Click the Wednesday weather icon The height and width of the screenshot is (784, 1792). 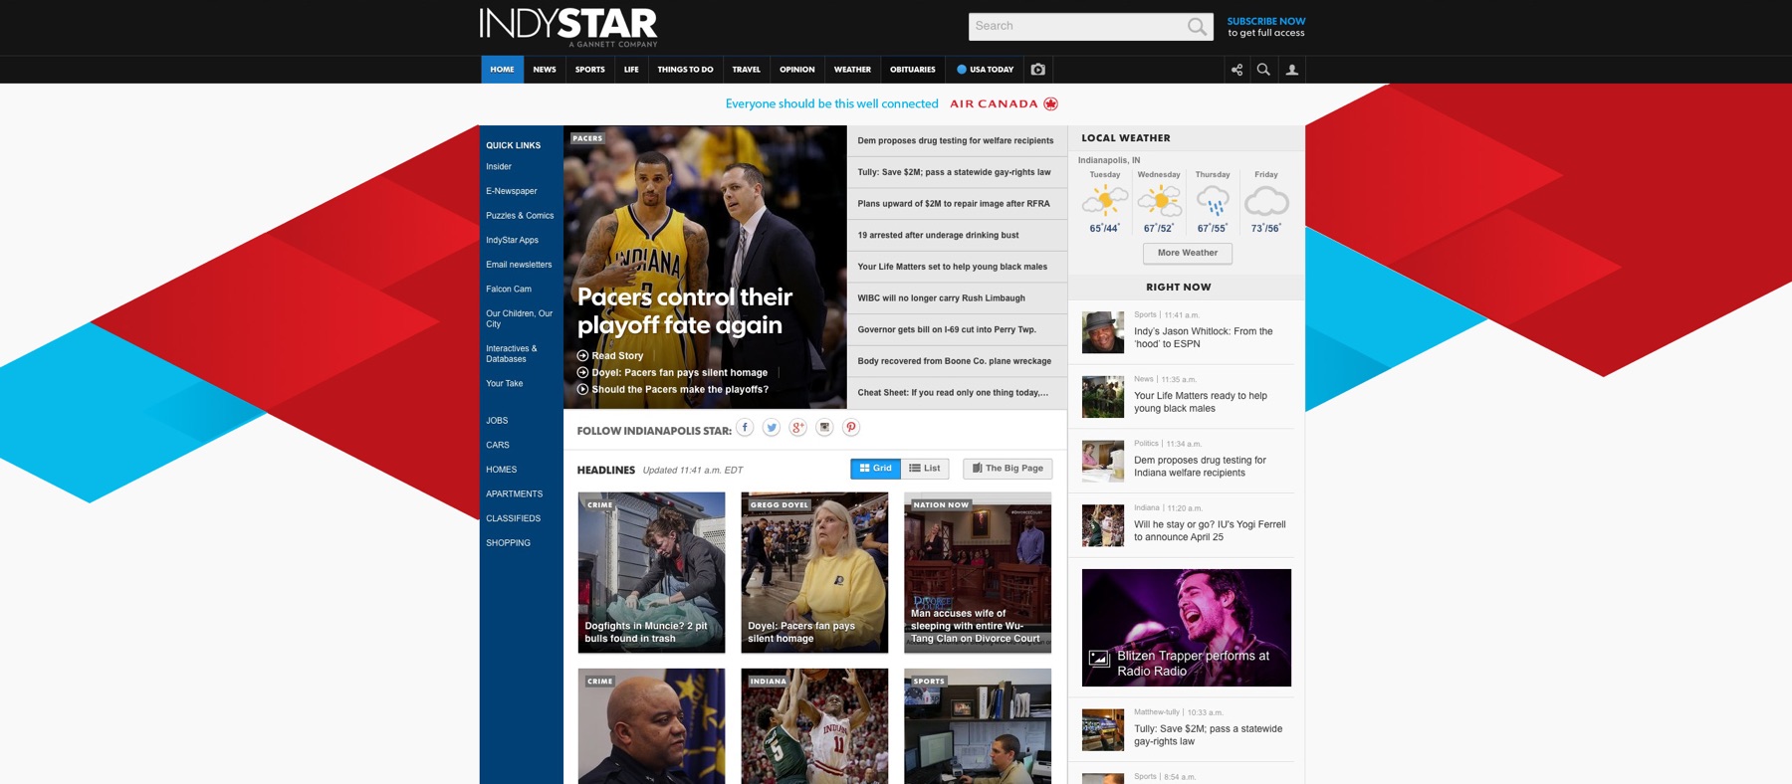click(1159, 200)
